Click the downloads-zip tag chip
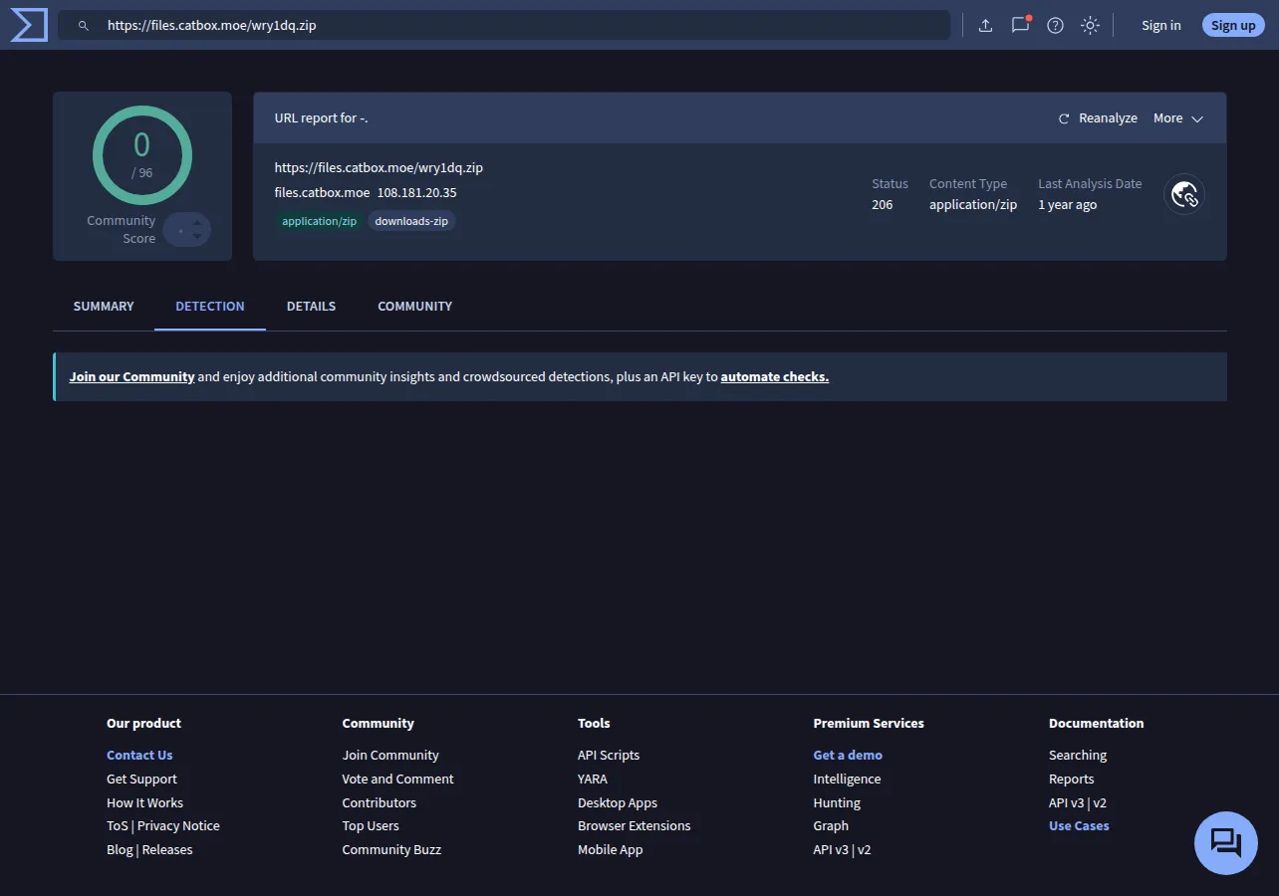The height and width of the screenshot is (896, 1279). [x=411, y=221]
